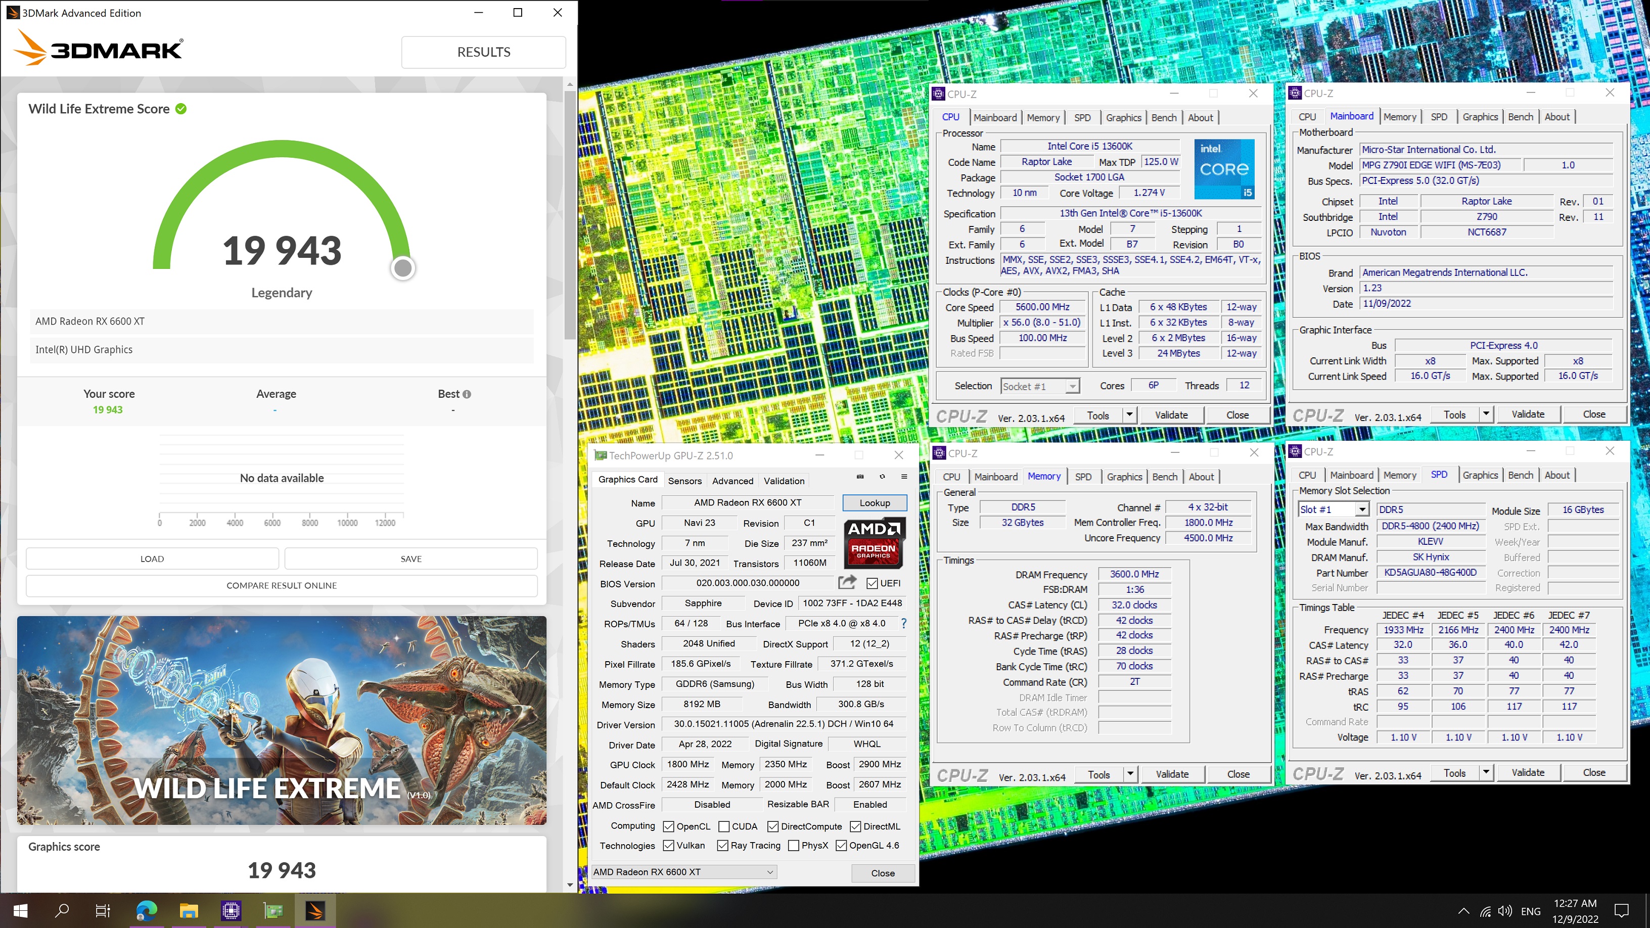This screenshot has height=928, width=1650.
Task: Click the AMD Radeon RX 6600 XT row in 3DMark
Action: (281, 321)
